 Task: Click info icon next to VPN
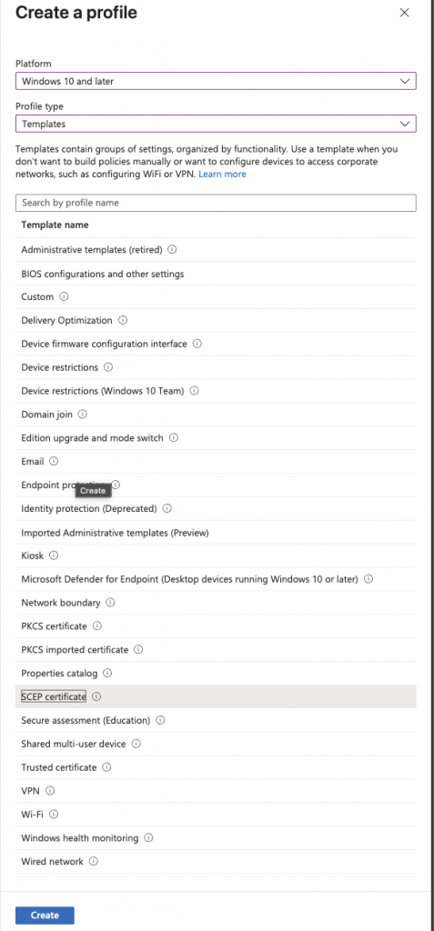point(50,791)
